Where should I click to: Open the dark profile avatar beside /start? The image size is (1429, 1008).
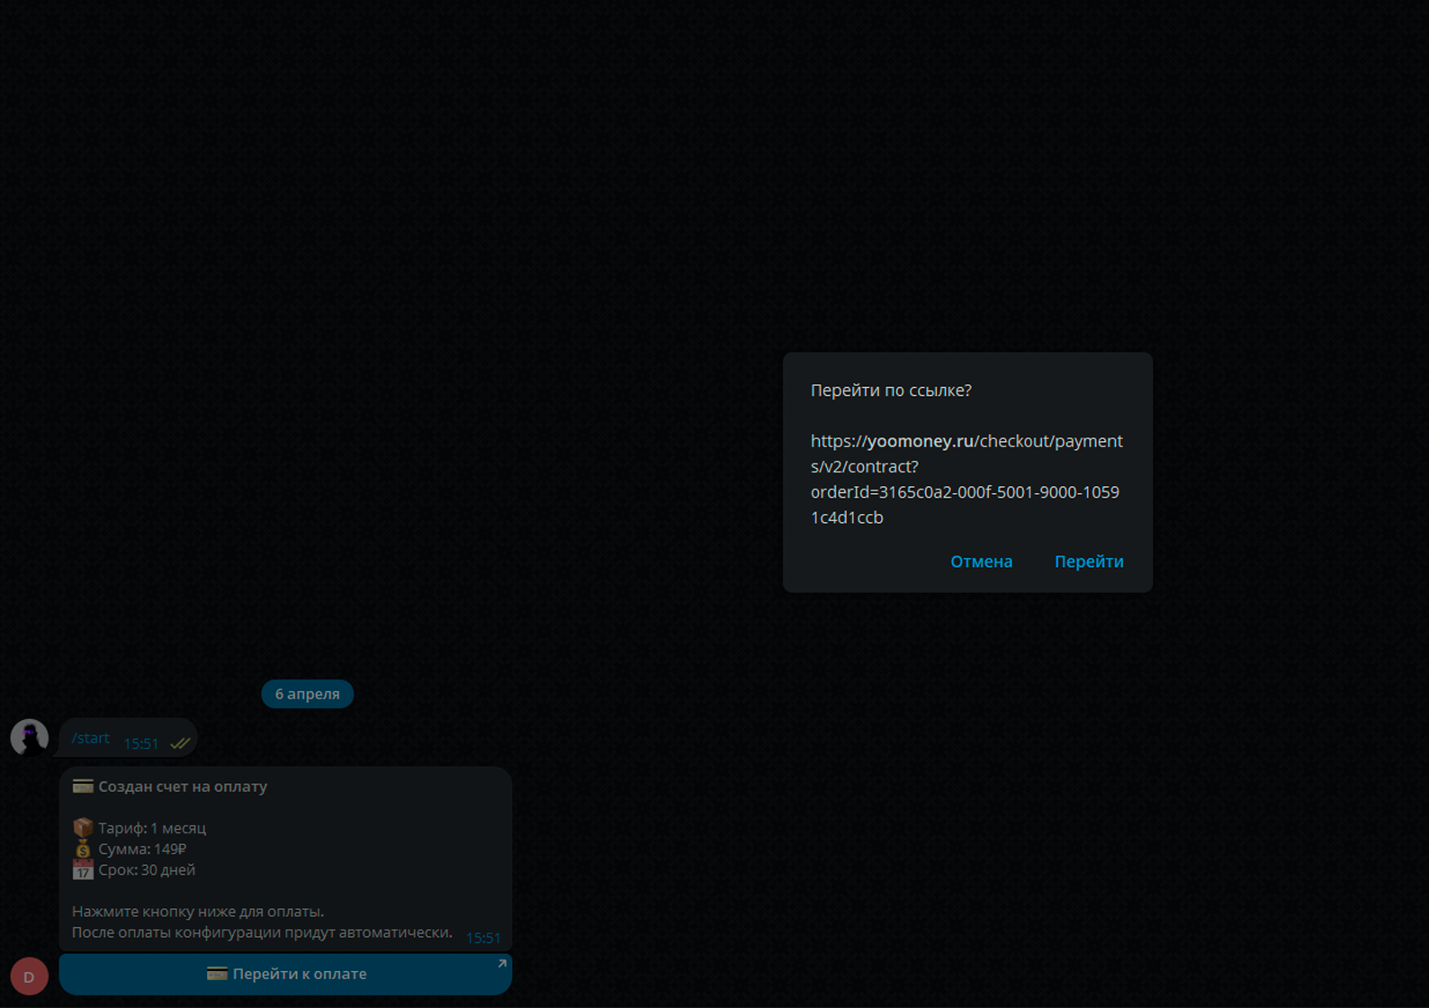30,737
